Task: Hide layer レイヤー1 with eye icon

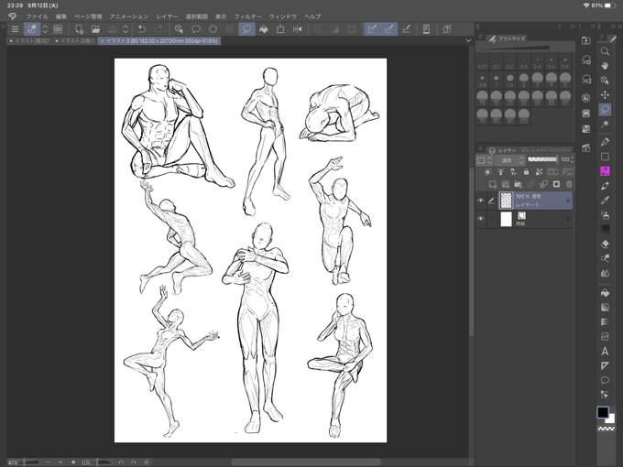Action: 481,201
